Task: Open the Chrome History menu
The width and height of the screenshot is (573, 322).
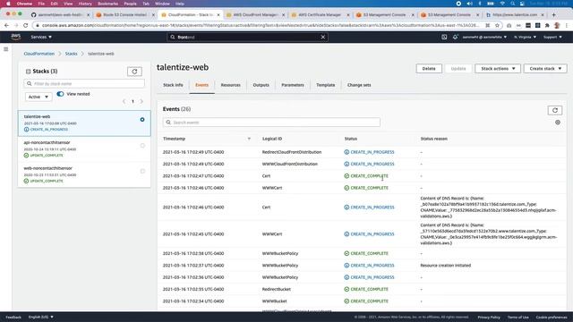Action: pyautogui.click(x=85, y=4)
